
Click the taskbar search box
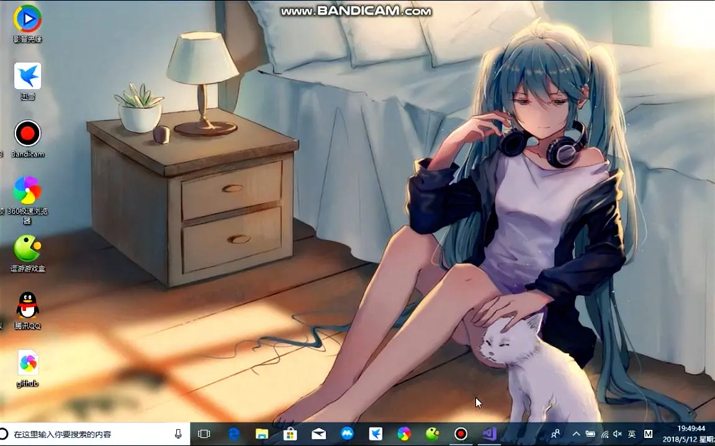pos(95,434)
